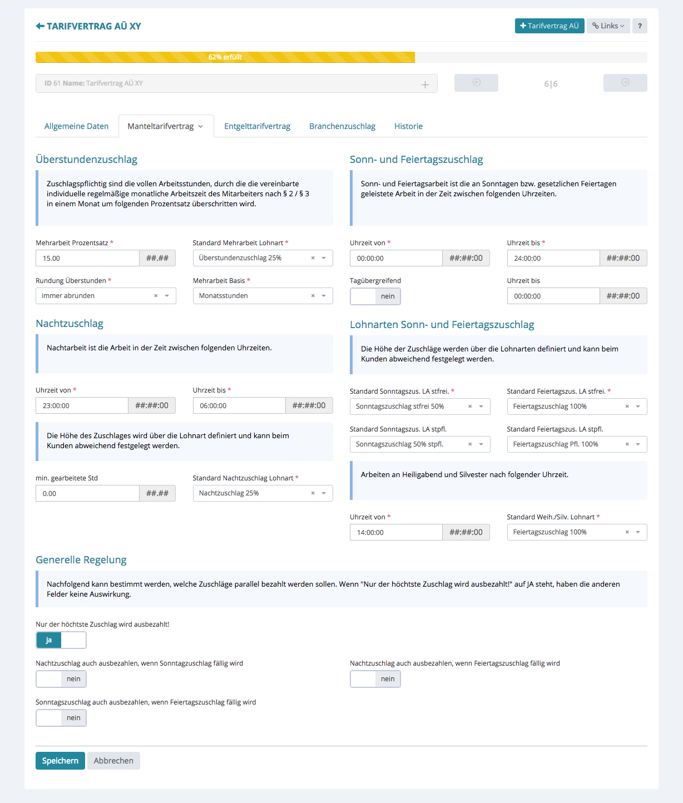
Task: Toggle the Tagübergreifend switch
Action: coord(375,296)
